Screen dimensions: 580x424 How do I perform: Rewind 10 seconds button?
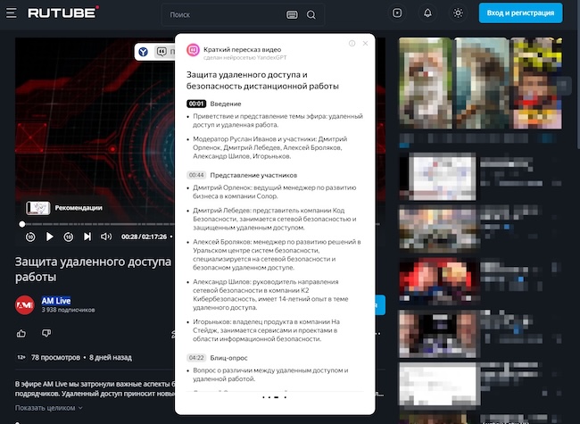(30, 237)
